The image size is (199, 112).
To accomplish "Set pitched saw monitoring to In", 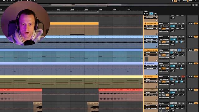I will click(160, 29).
